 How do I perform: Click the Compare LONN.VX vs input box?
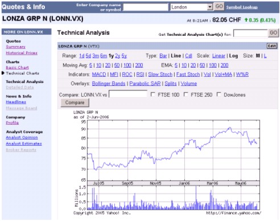tap(128, 94)
